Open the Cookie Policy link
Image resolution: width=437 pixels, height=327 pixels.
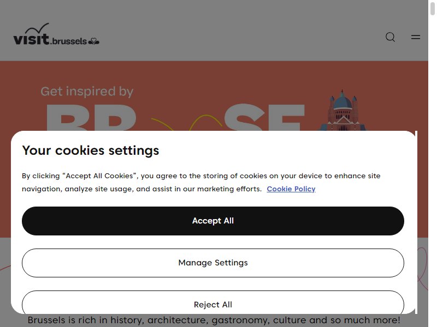tap(291, 189)
